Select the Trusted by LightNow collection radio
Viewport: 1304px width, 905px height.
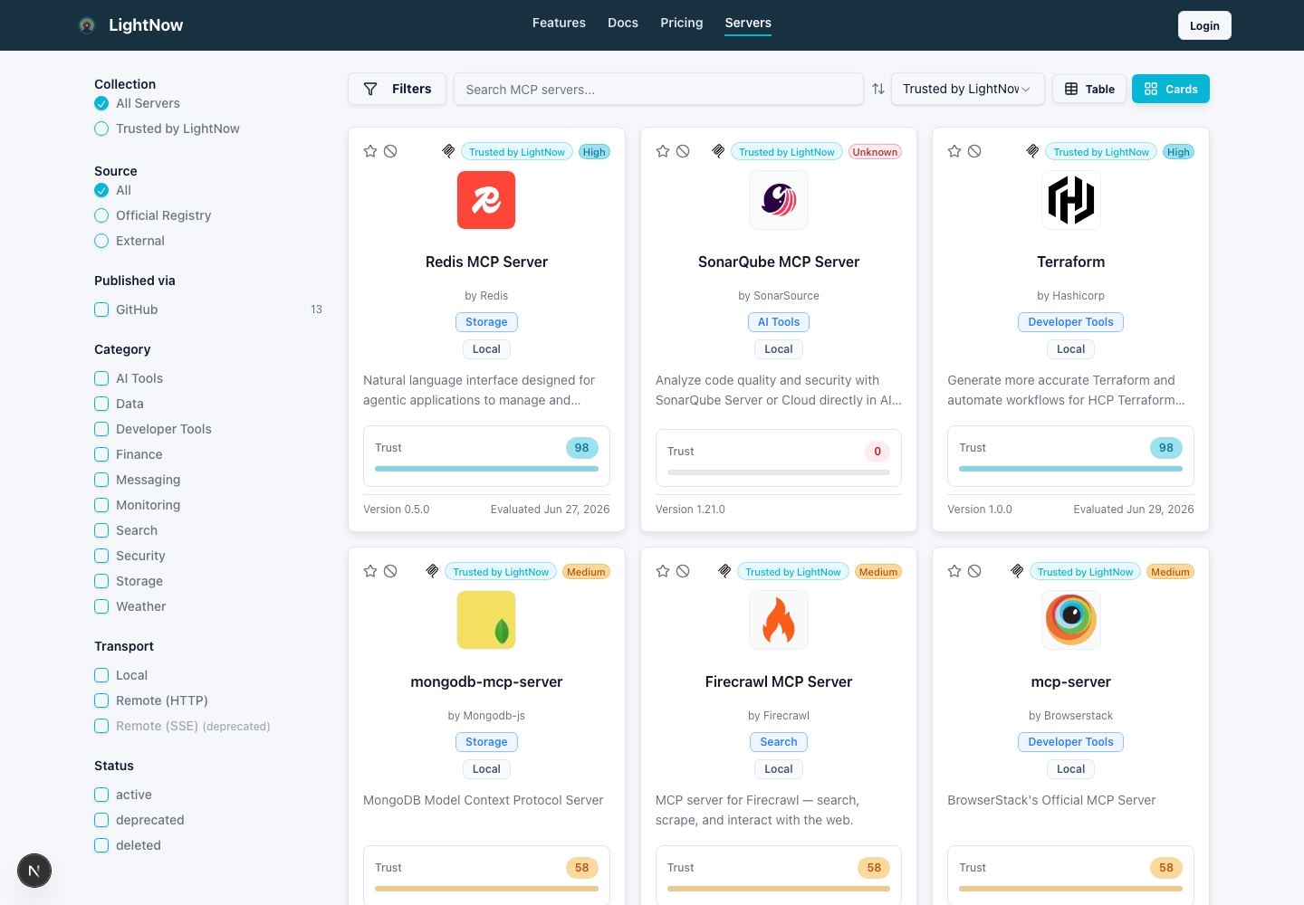pyautogui.click(x=101, y=129)
